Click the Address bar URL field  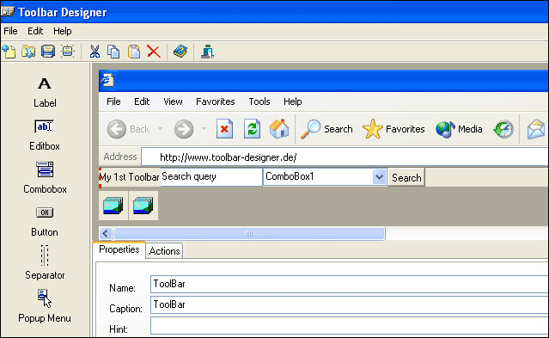pyautogui.click(x=345, y=157)
